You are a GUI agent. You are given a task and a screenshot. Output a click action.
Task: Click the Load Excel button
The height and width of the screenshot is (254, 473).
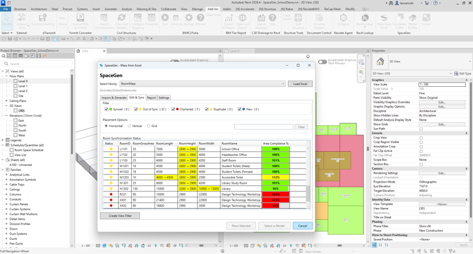(300, 84)
